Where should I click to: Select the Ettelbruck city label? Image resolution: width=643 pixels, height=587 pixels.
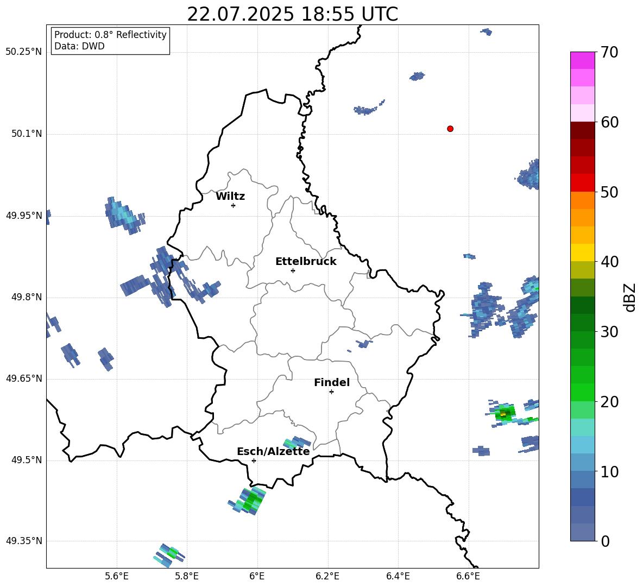coord(306,262)
